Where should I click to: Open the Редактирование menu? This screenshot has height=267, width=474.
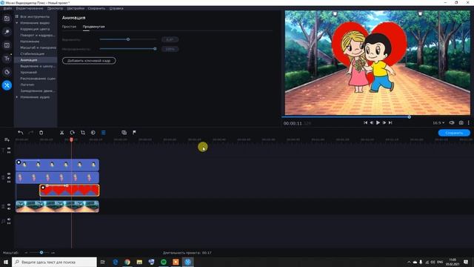click(x=30, y=8)
